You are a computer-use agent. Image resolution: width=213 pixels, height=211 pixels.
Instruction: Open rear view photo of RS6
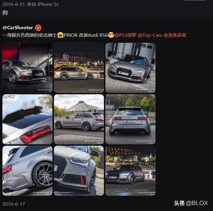click(x=130, y=119)
